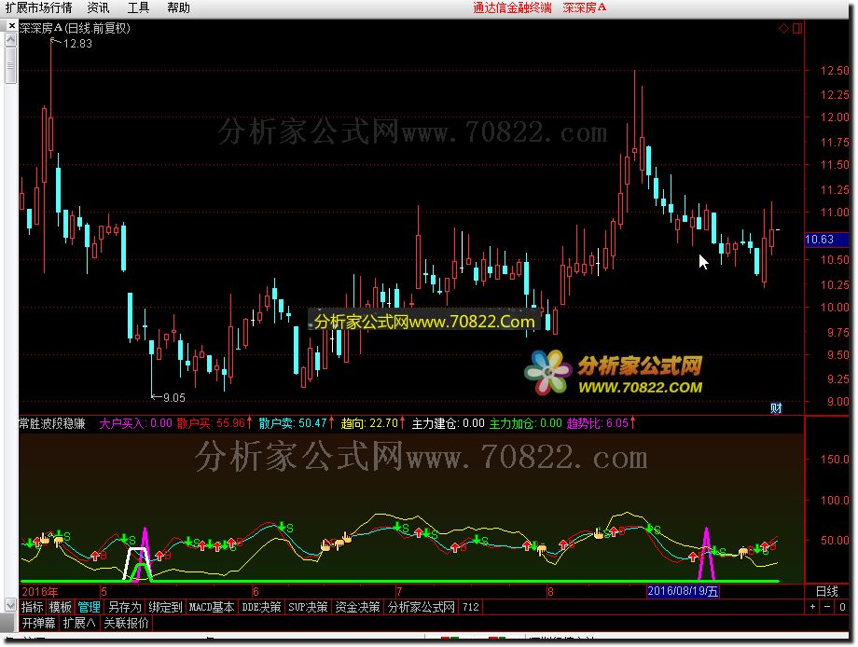Click the minus zoom button at bottom right
Viewport: 858px width, 647px height.
[827, 607]
